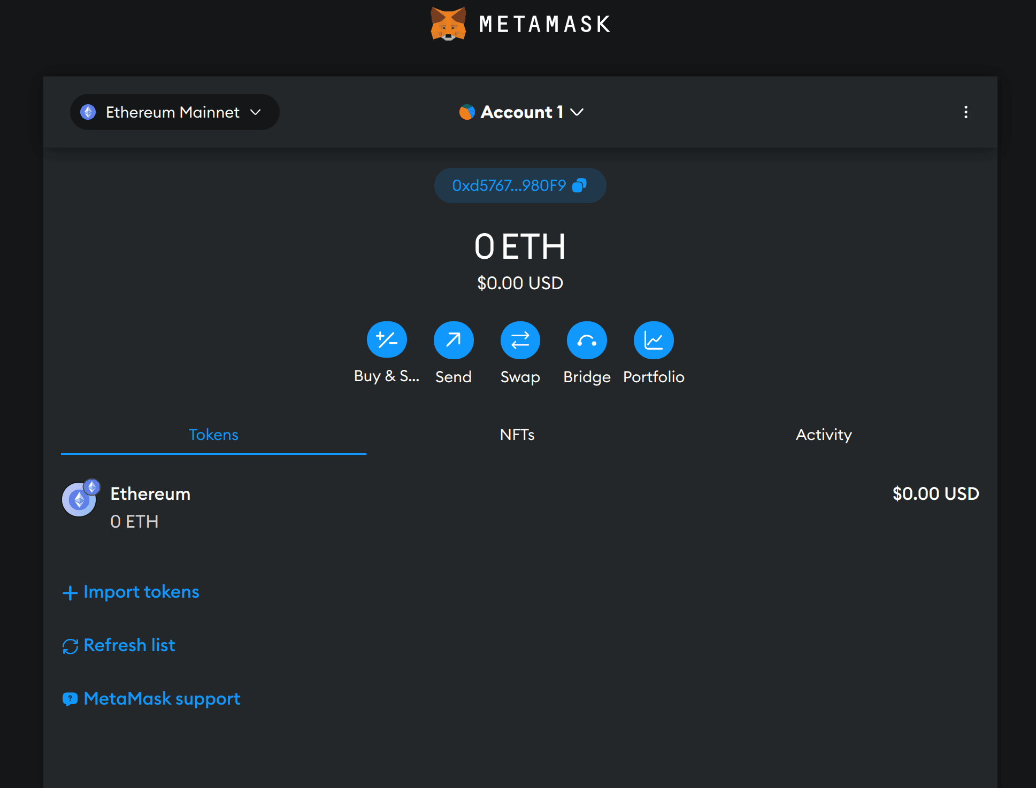Click the plus icon beside Import tokens

(x=70, y=593)
